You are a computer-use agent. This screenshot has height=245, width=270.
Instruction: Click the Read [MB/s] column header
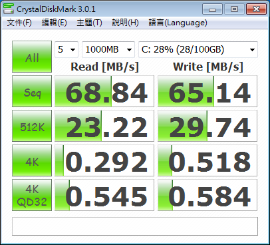coord(104,67)
